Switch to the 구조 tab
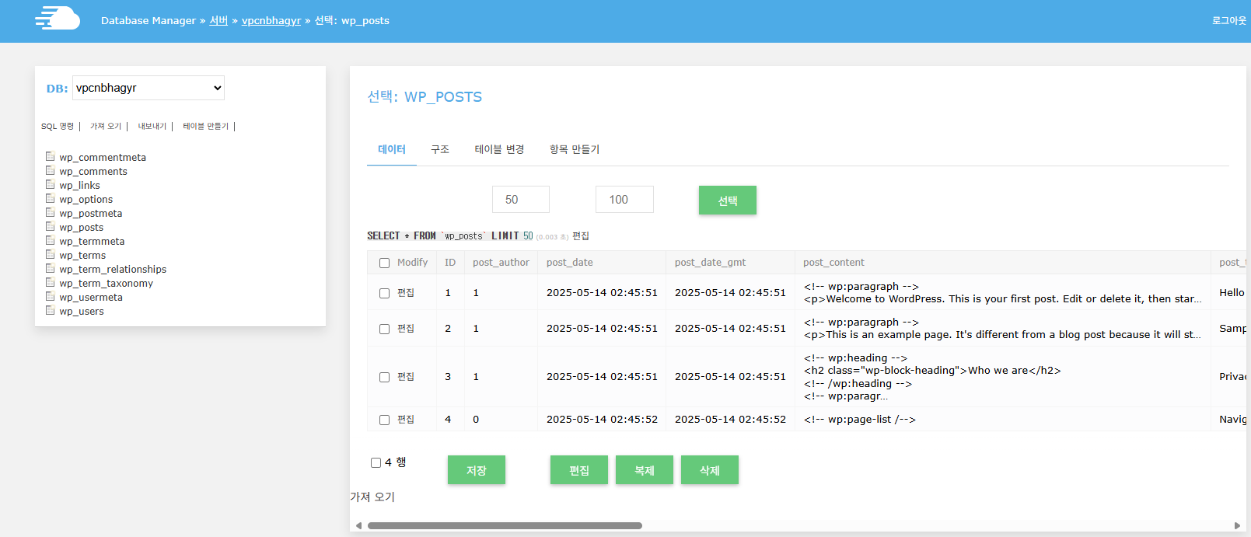 [x=440, y=149]
